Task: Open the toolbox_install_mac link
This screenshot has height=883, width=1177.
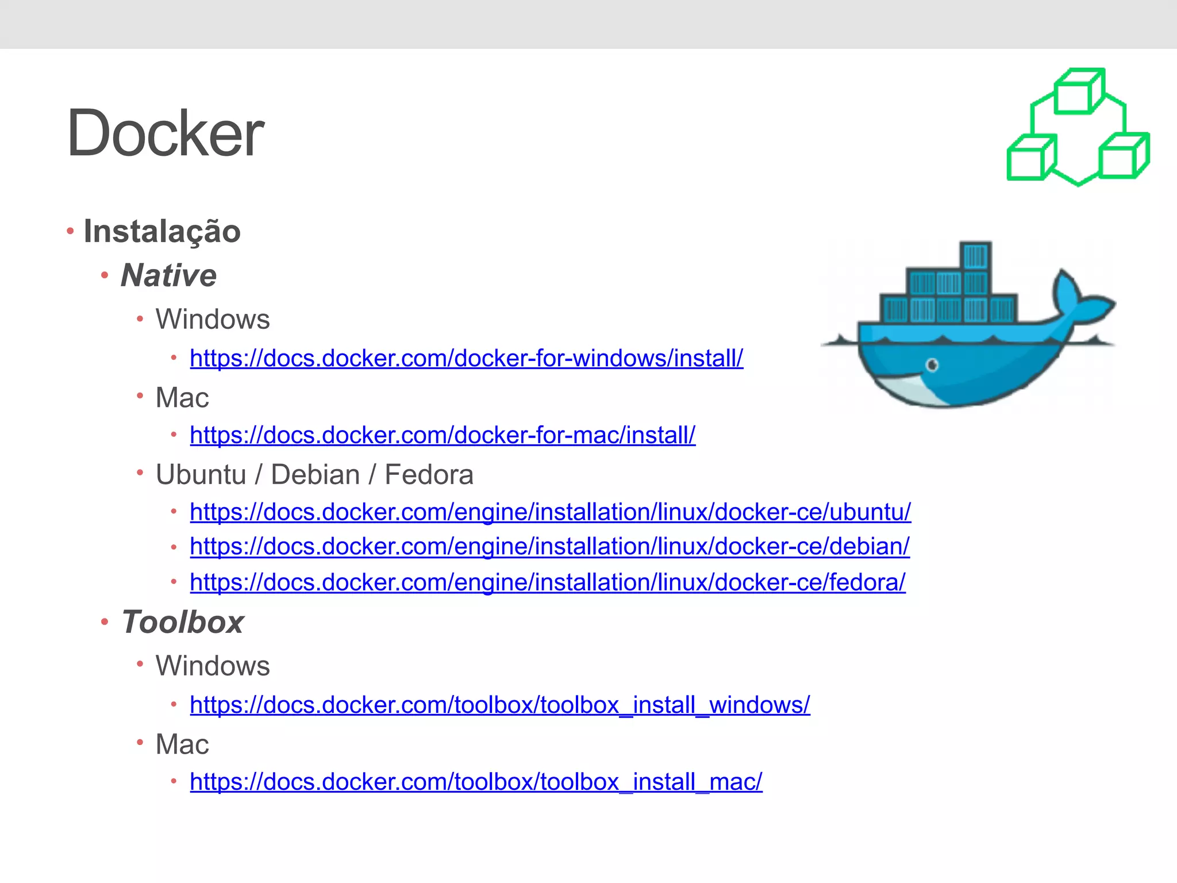Action: (476, 782)
